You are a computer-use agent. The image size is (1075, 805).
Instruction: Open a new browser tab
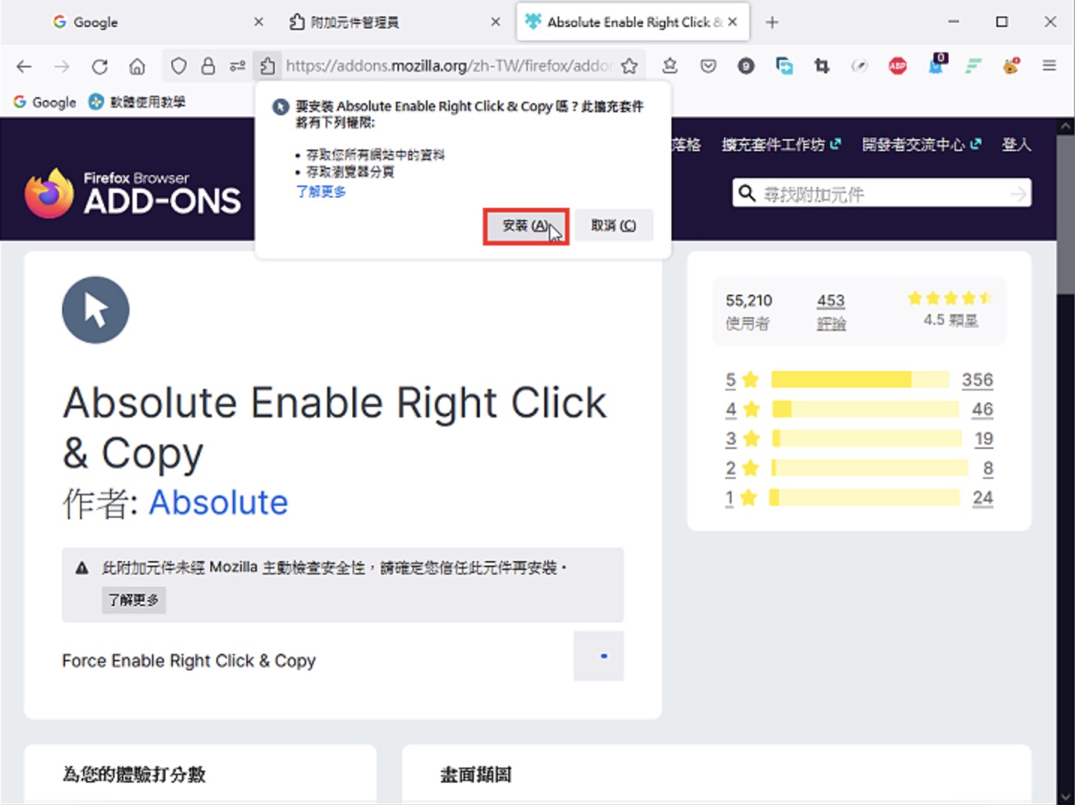[772, 22]
